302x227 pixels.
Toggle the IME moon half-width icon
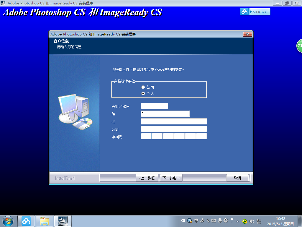(x=202, y=220)
